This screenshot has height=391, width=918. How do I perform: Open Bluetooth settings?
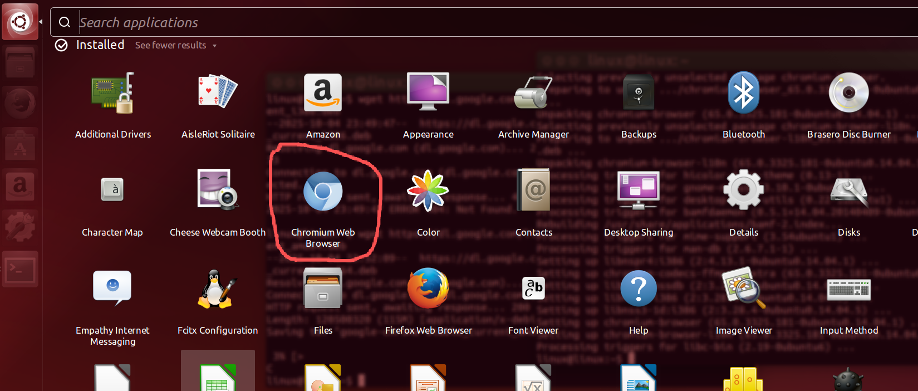(744, 92)
